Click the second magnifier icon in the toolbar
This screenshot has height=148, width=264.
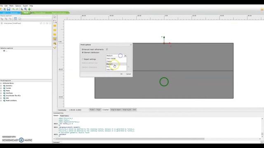coord(26,9)
